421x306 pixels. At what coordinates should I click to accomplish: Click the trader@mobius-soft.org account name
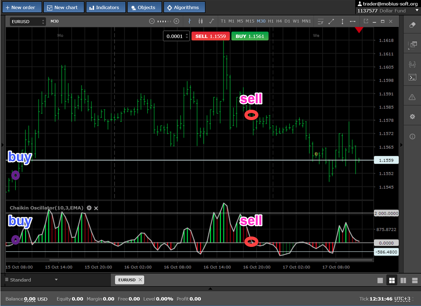pyautogui.click(x=390, y=4)
